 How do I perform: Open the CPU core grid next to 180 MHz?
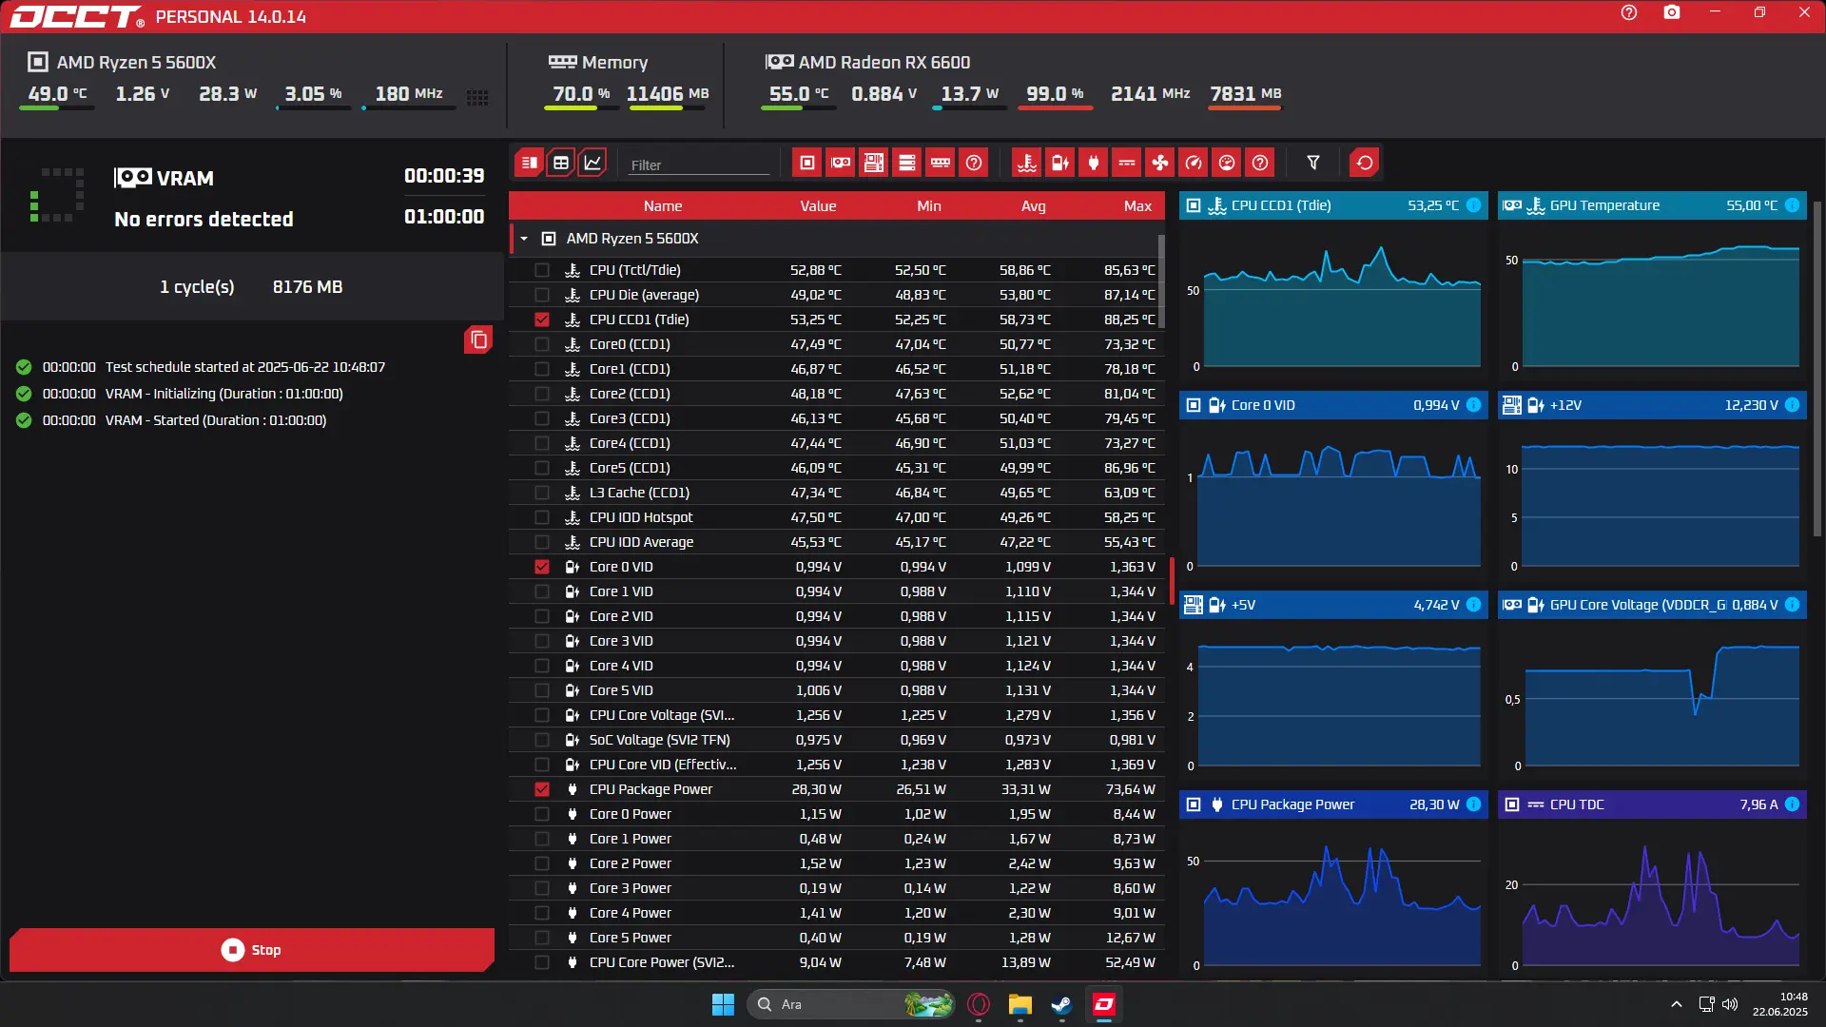pyautogui.click(x=477, y=97)
